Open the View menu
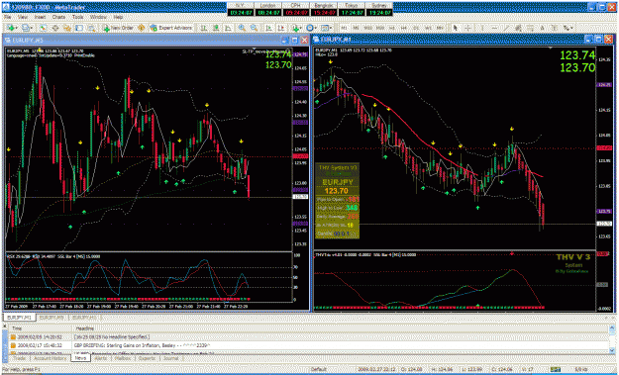Viewport: 619px width, 375px height. coord(23,18)
